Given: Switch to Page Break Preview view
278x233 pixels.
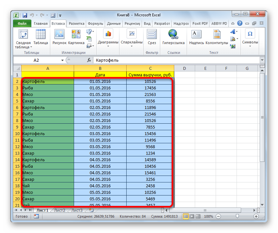Looking at the screenshot, I should 198,216.
